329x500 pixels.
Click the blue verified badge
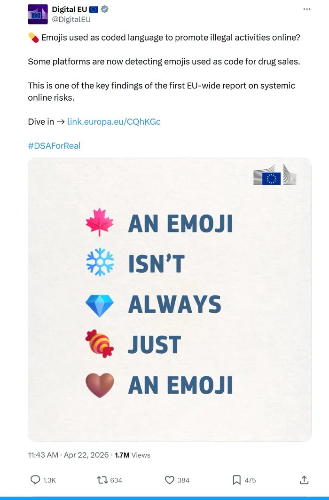[105, 9]
